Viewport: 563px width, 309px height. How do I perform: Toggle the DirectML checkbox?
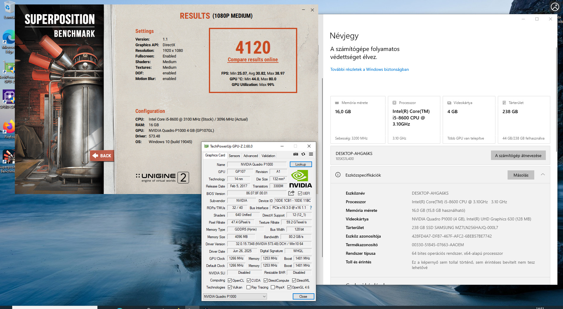[294, 281]
